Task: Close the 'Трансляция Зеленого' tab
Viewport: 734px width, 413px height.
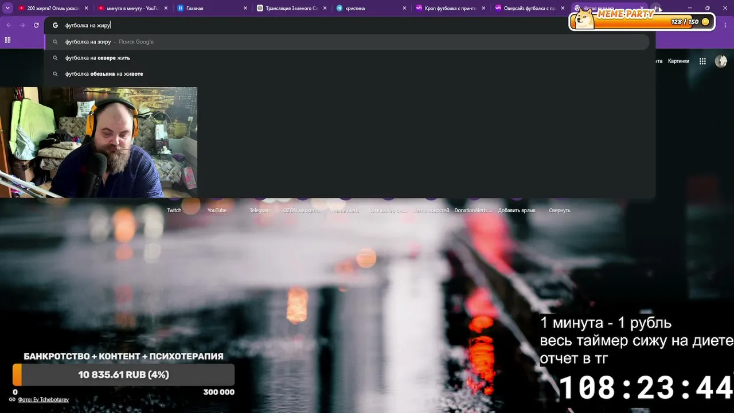Action: point(325,9)
